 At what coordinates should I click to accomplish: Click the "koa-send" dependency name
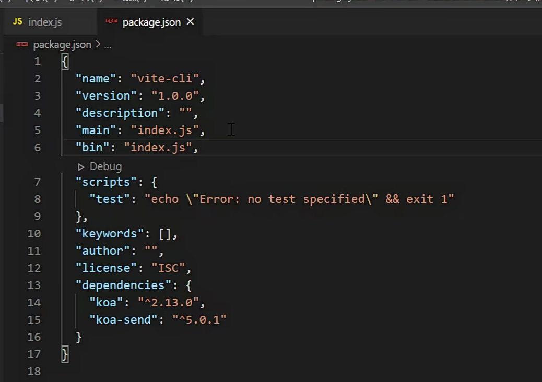coord(123,320)
